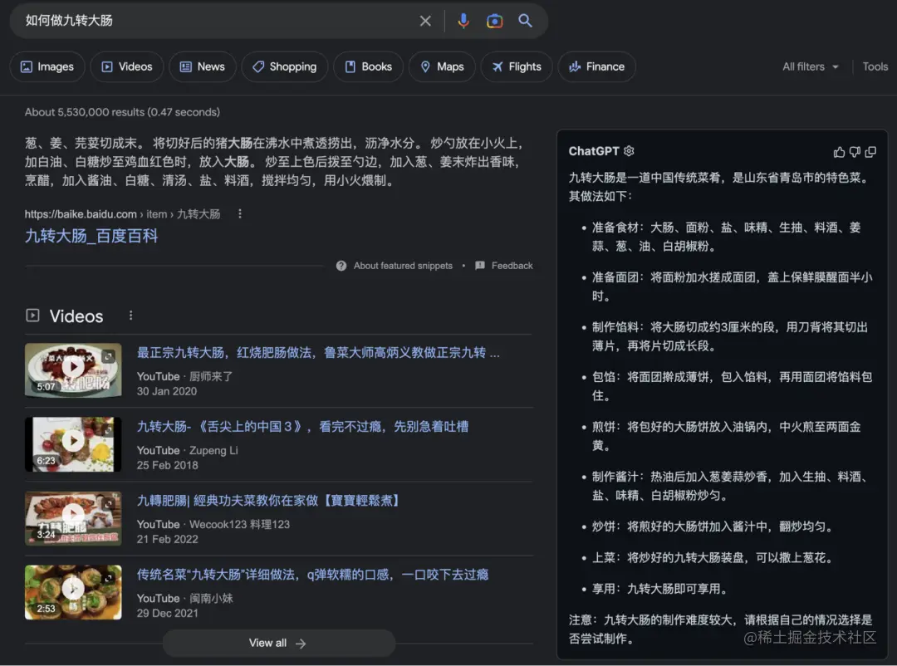The image size is (897, 666).
Task: Click the 享用 bullet in ChatGPT answer
Action: click(659, 589)
